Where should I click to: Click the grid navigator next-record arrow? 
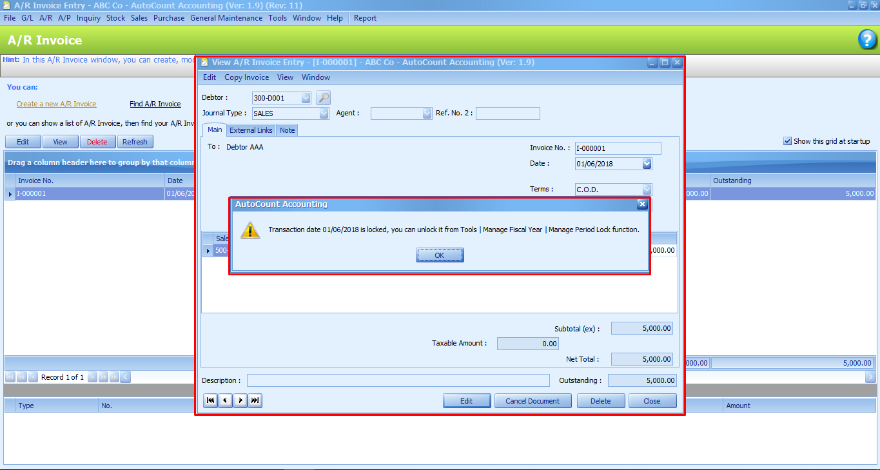click(92, 377)
